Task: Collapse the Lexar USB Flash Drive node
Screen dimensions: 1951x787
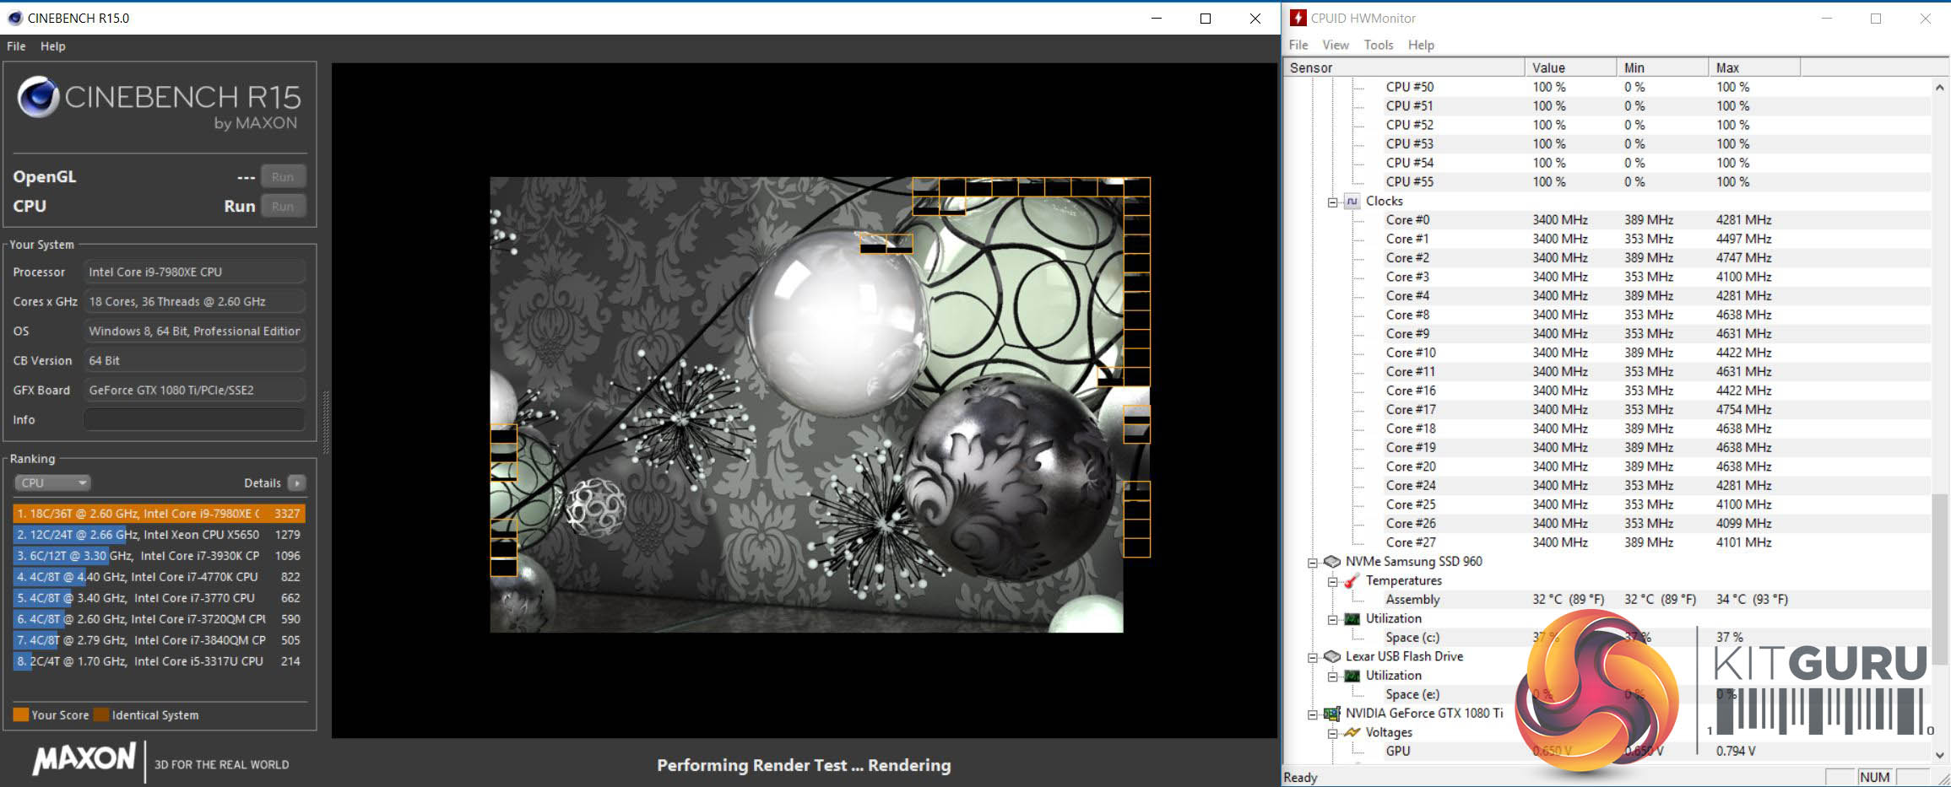Action: point(1313,658)
